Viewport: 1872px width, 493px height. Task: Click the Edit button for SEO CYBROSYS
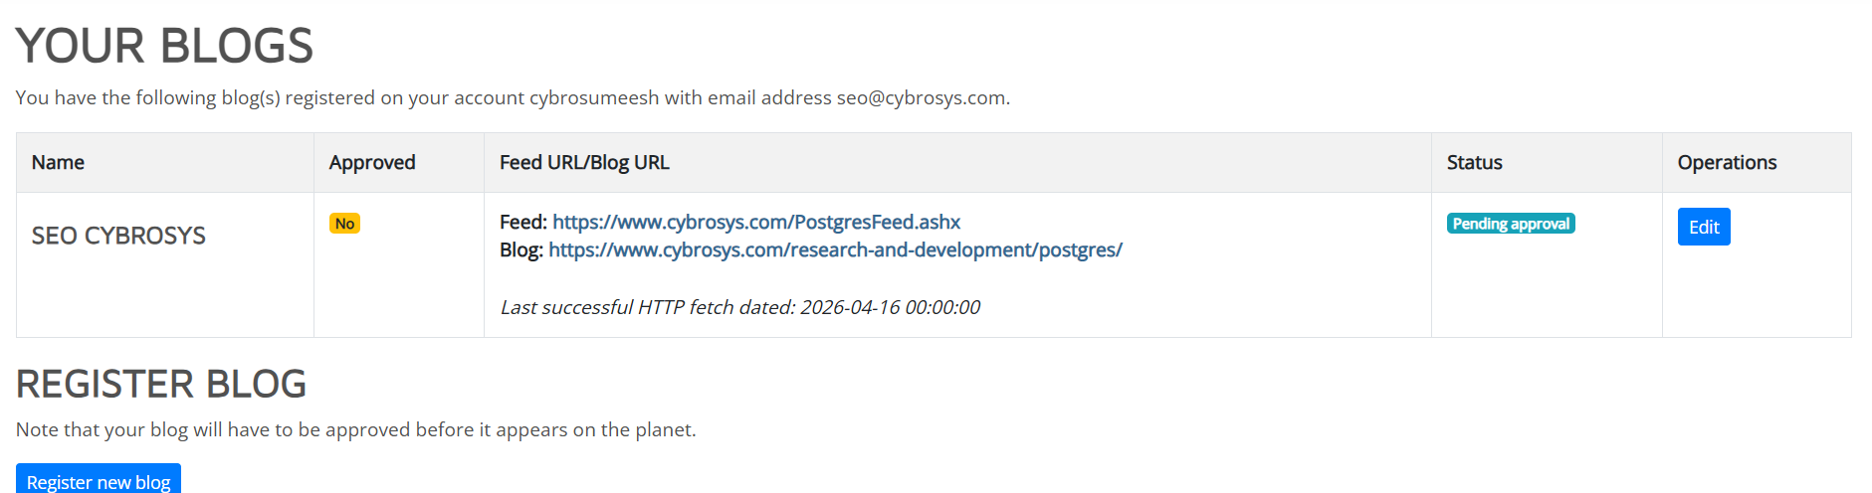pos(1703,227)
